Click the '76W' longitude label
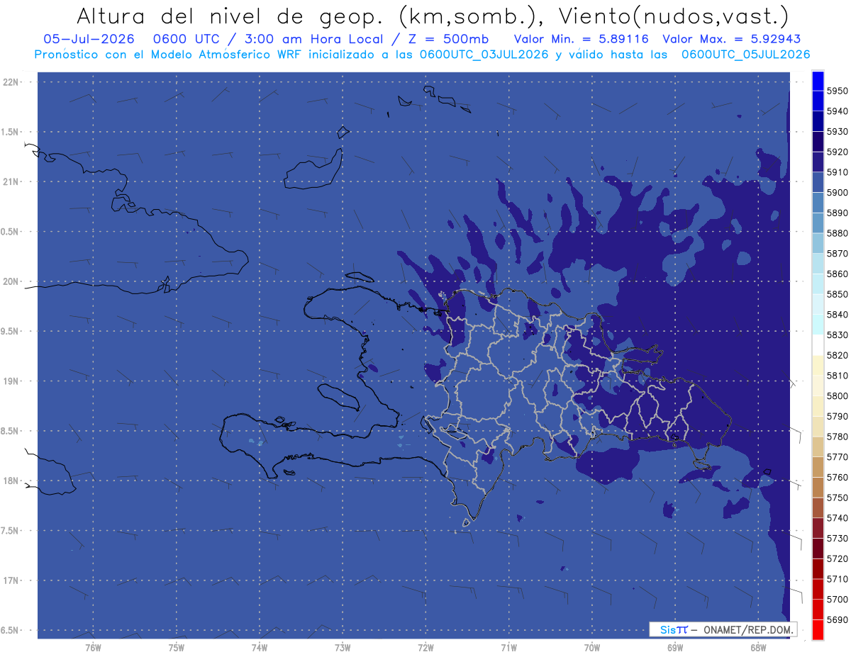 (93, 646)
